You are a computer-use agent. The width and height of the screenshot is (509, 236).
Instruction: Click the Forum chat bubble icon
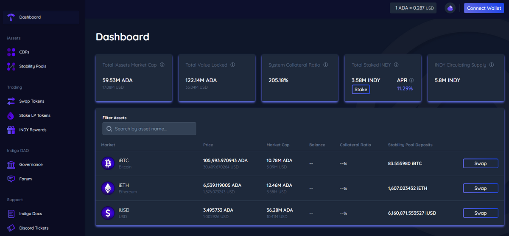(x=11, y=179)
